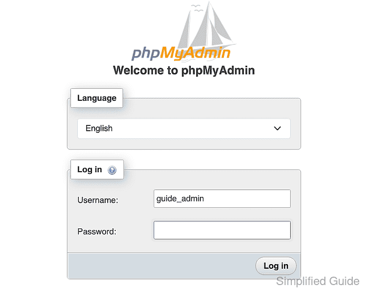The width and height of the screenshot is (368, 294).
Task: Select the word English in language selector
Action: [x=99, y=129]
